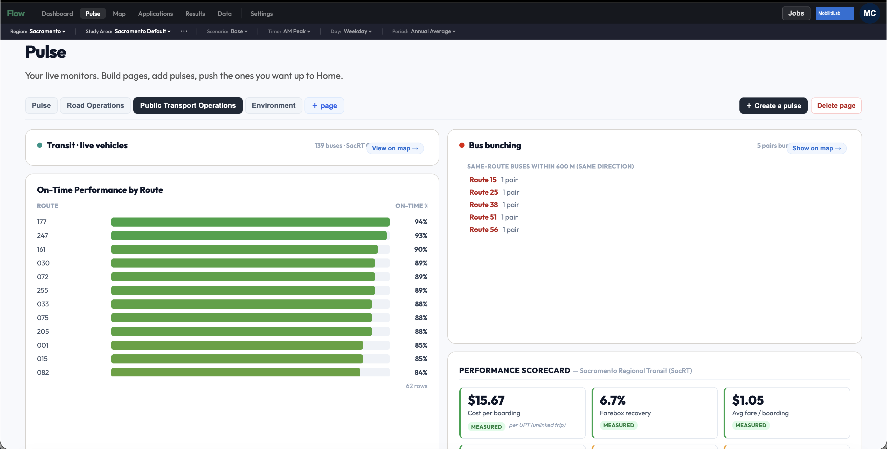Click the $1.05 Avg fare card
Screen dimensions: 887x449
(787, 412)
